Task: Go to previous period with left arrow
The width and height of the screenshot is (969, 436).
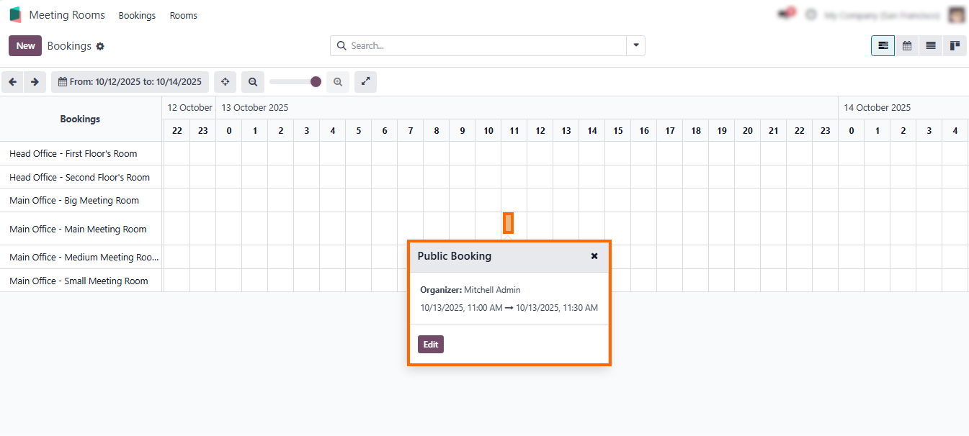Action: (13, 82)
